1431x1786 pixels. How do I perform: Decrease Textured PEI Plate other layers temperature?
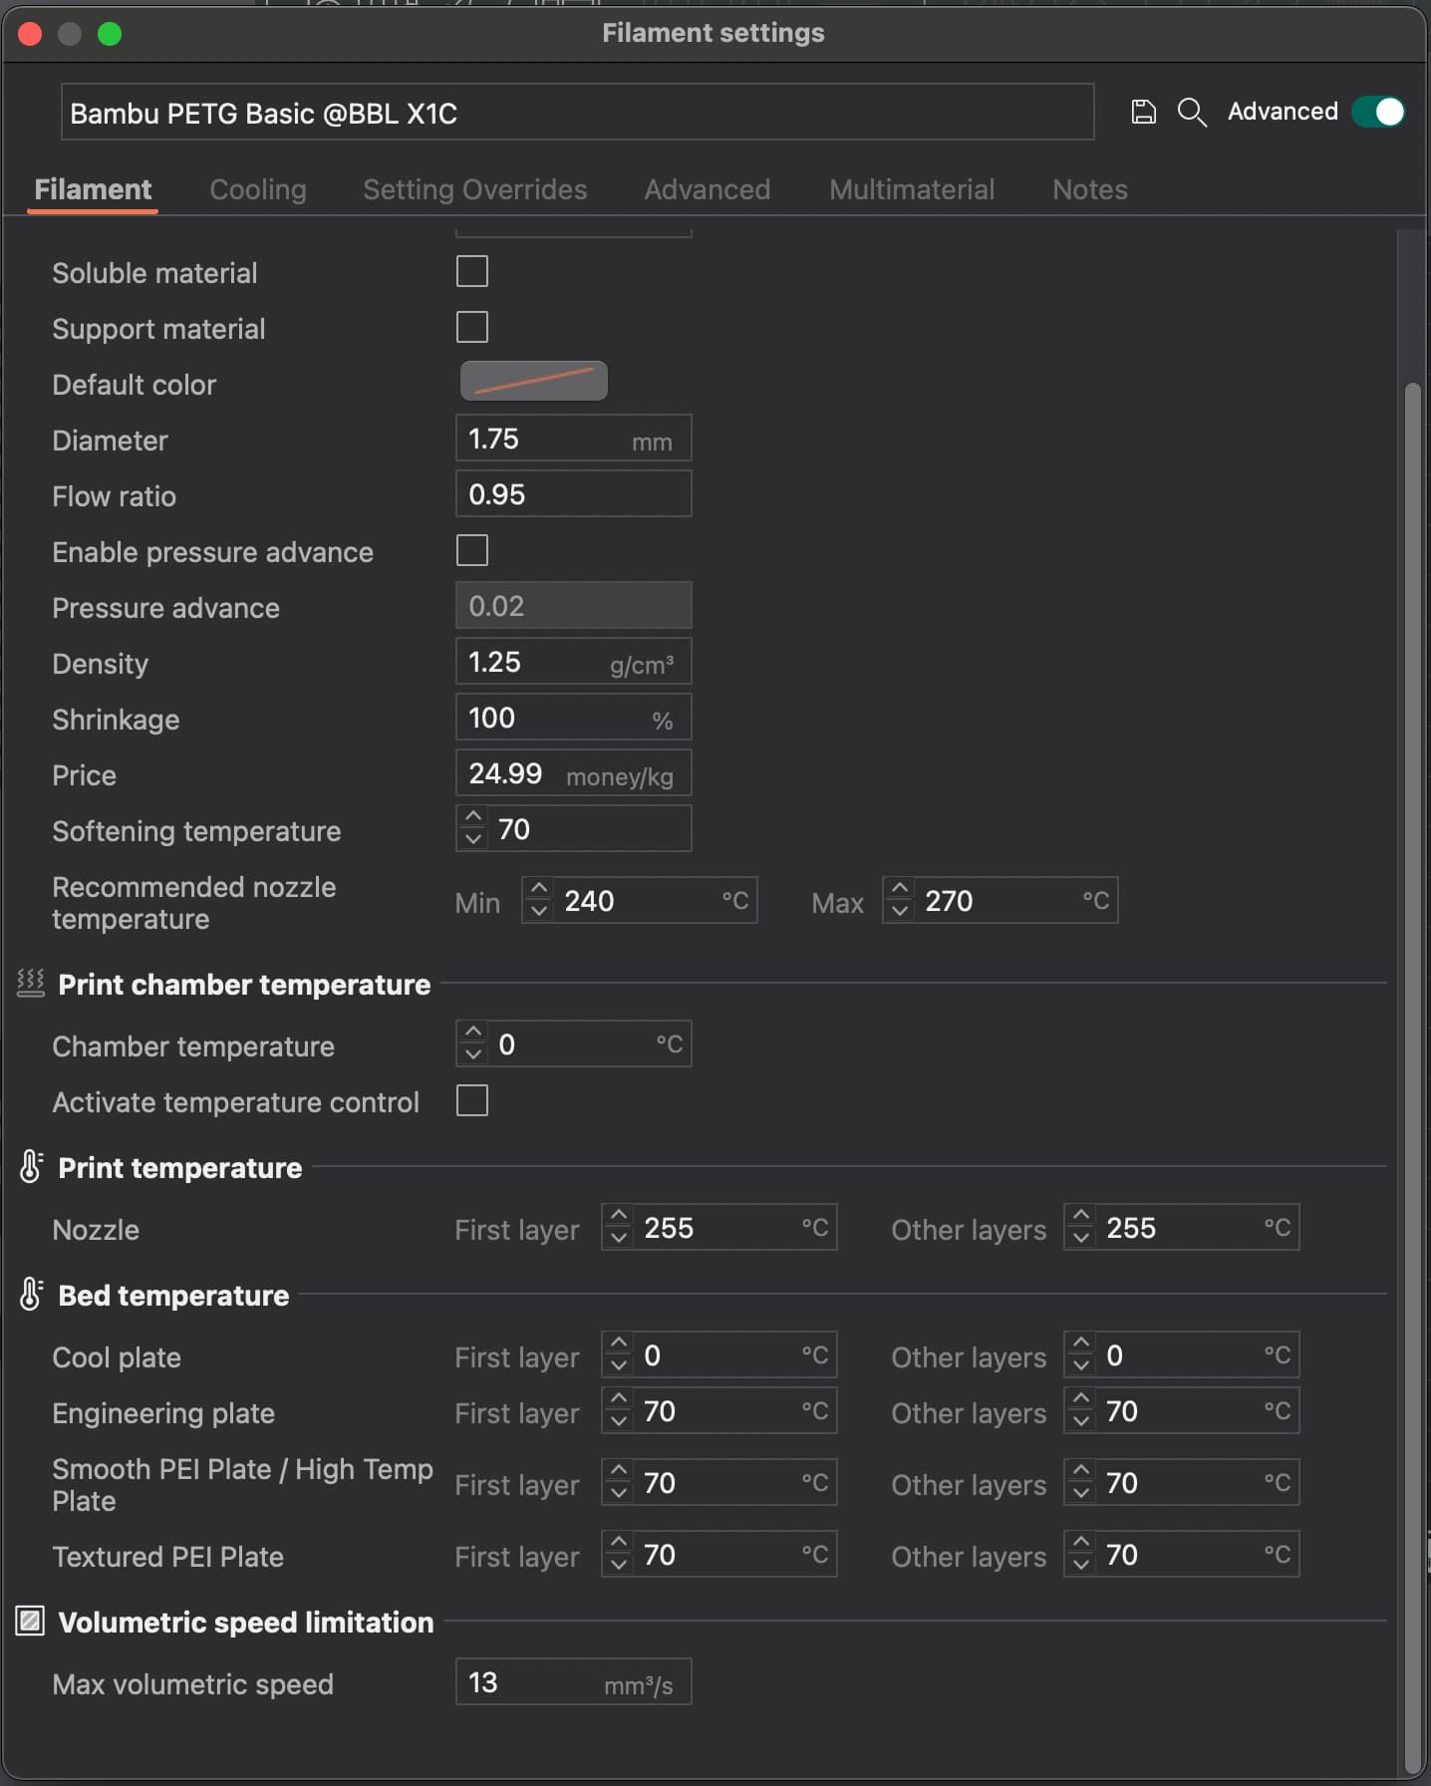click(x=1081, y=1566)
